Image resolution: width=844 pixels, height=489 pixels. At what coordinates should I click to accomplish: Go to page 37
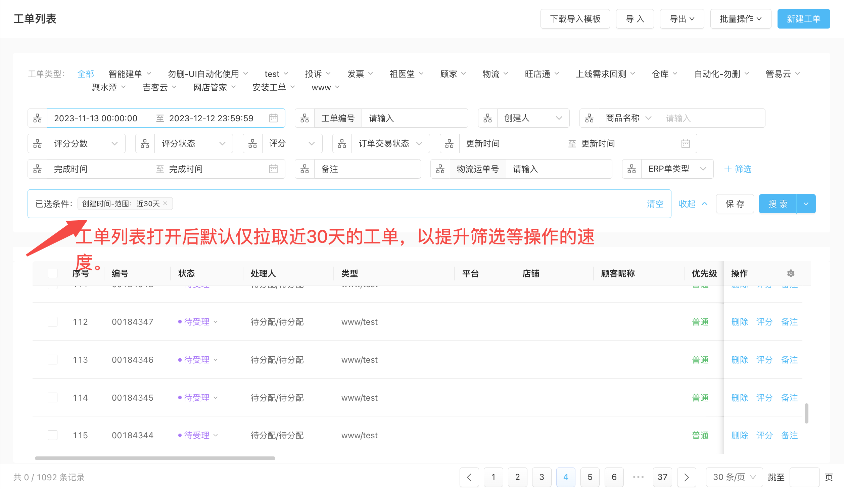click(x=662, y=477)
